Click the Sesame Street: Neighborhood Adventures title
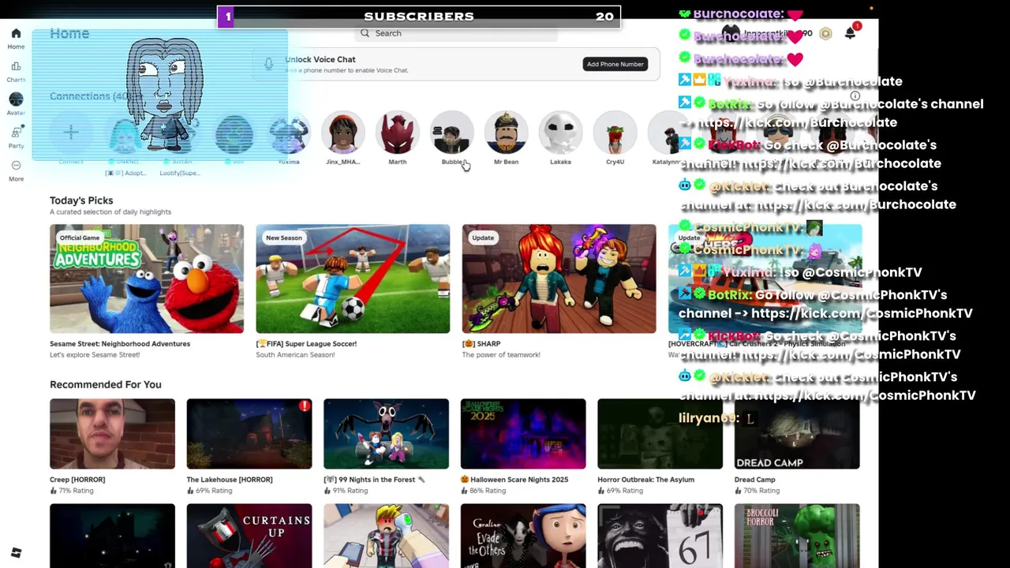This screenshot has height=568, width=1010. (x=120, y=344)
